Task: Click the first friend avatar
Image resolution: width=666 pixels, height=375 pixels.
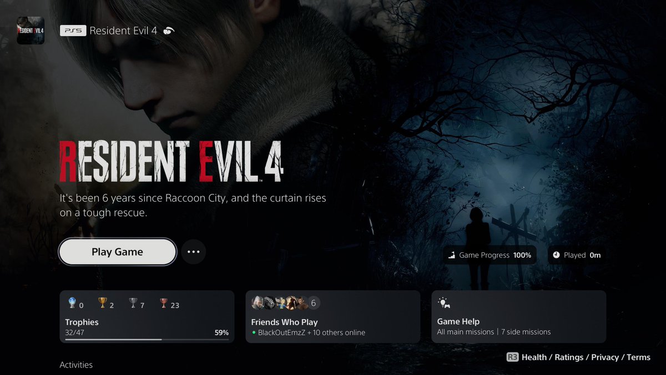Action: pos(258,303)
